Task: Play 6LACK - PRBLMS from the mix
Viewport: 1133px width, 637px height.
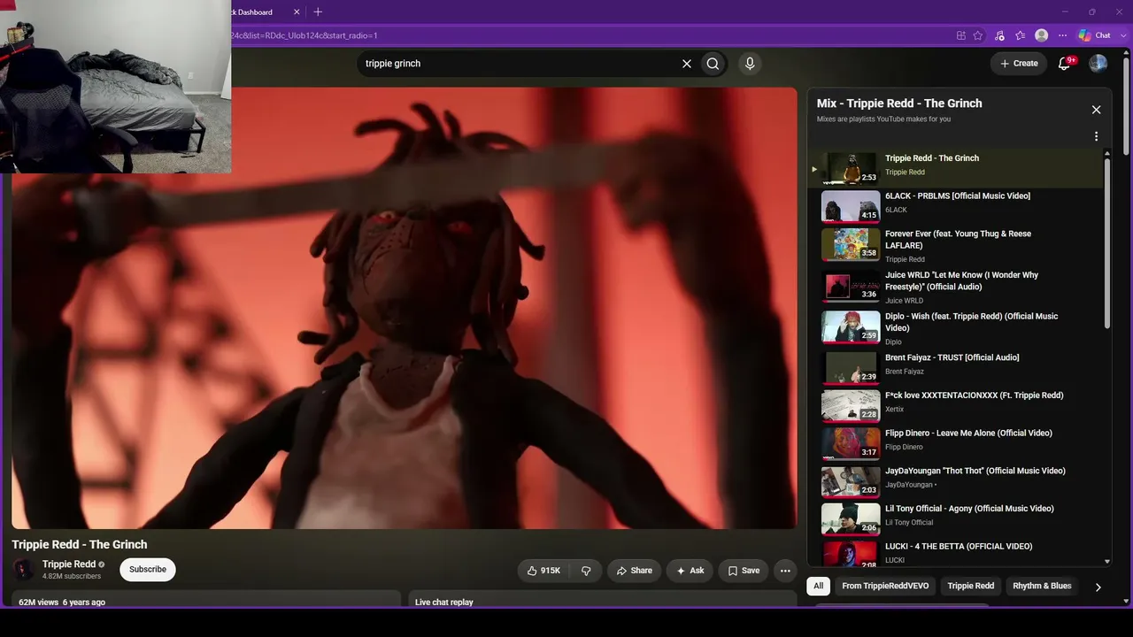Action: click(x=957, y=196)
